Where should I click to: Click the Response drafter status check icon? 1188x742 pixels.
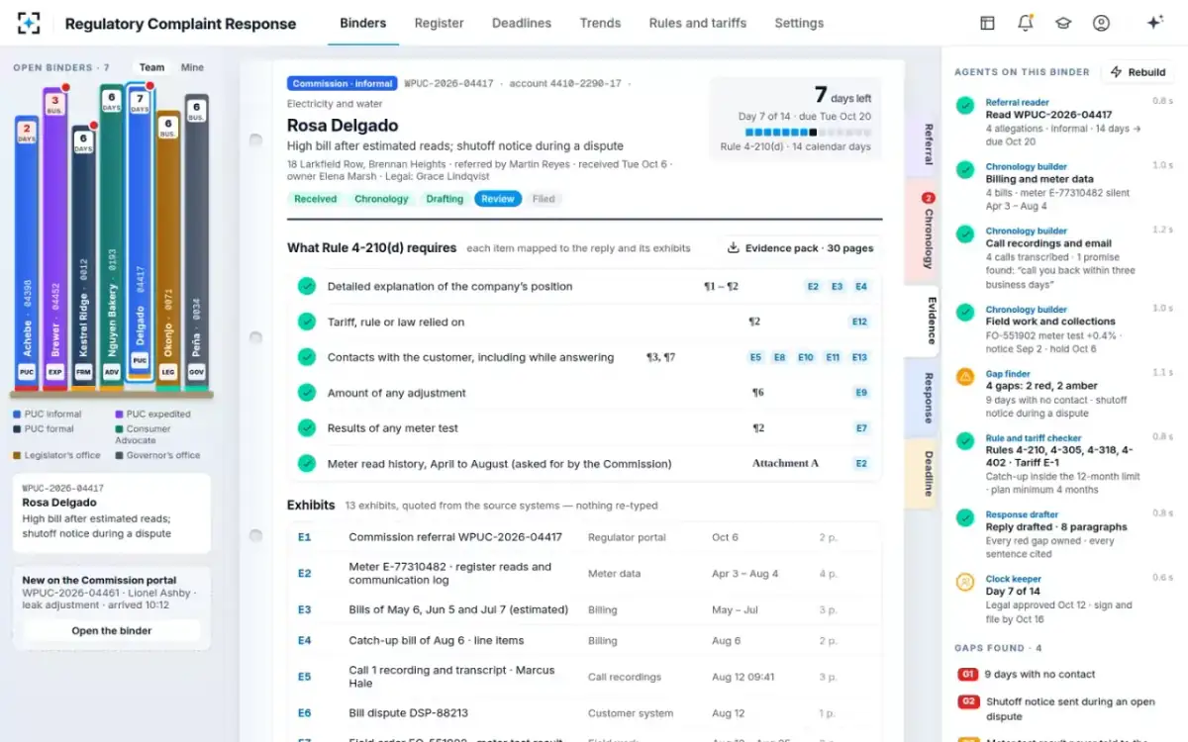tap(965, 517)
